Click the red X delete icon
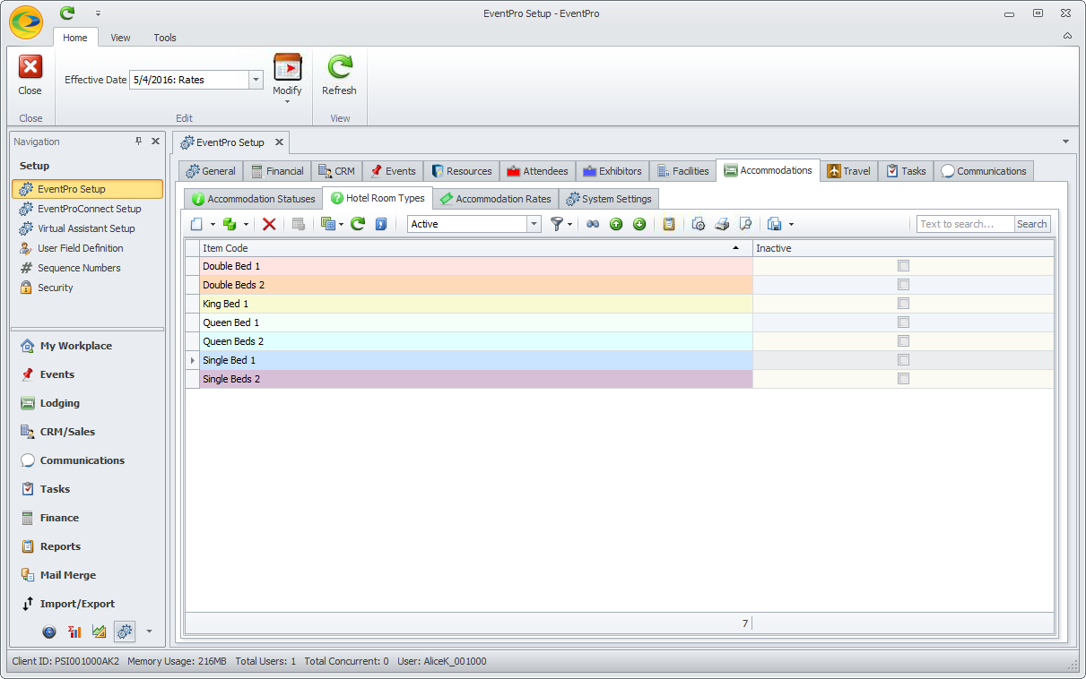1086x679 pixels. point(269,224)
